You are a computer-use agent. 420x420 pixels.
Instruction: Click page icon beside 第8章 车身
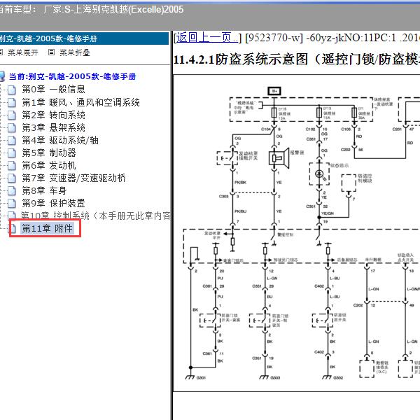(11, 190)
